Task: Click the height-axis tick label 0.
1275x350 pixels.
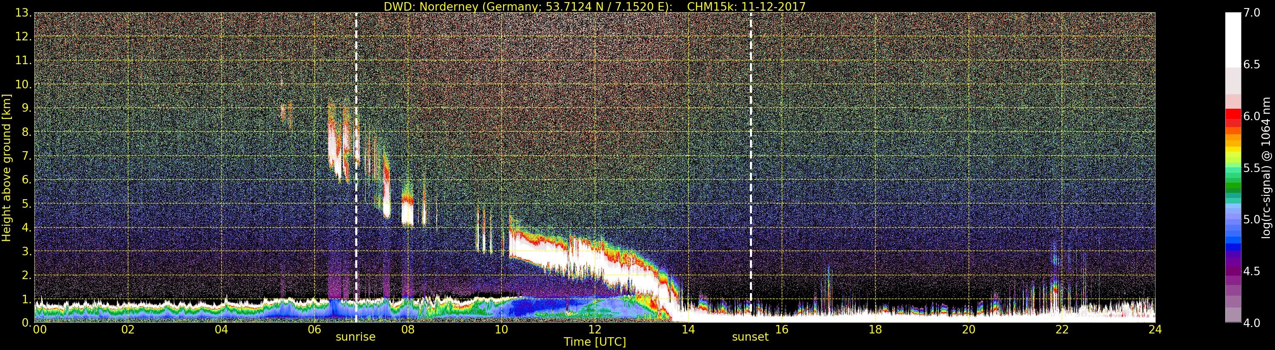Action: 26,323
